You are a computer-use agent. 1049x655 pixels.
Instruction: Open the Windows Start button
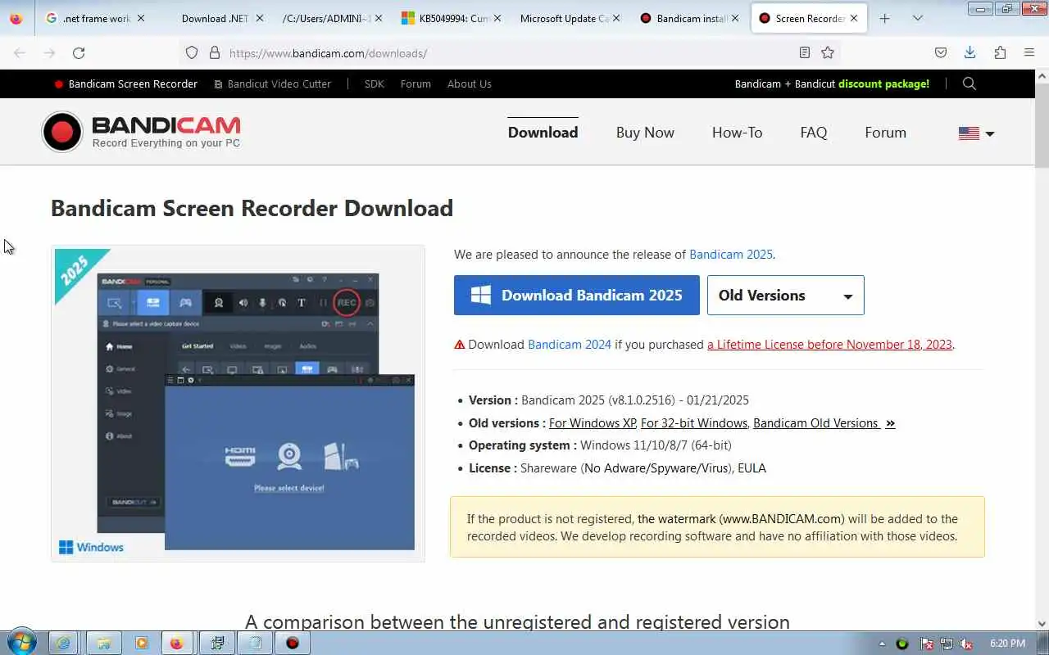point(22,643)
